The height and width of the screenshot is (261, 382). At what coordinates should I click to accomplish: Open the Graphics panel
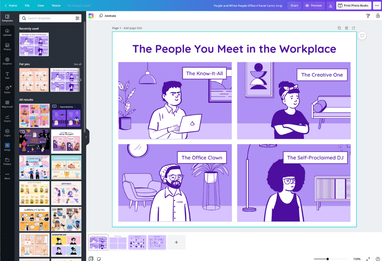point(7,61)
